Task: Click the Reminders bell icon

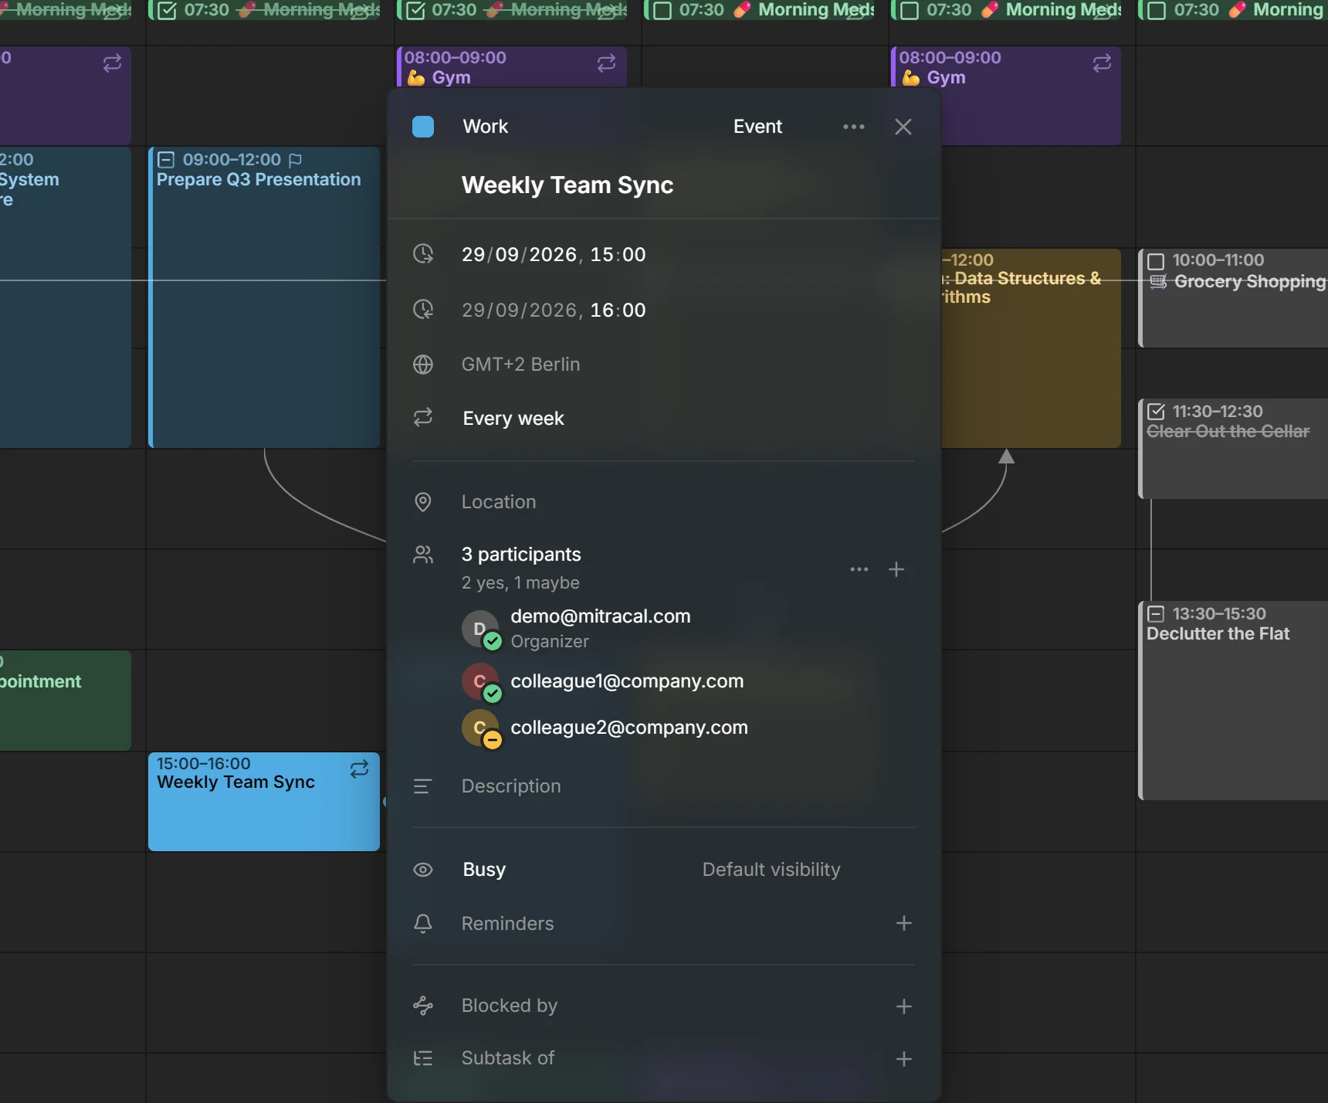Action: (x=423, y=924)
